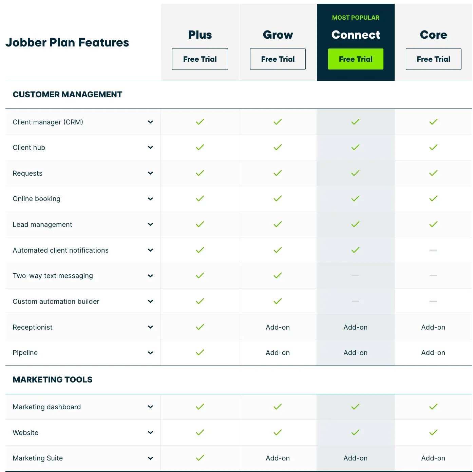
Task: Click Connect checkmark for Marketing dashboard
Action: [x=355, y=407]
